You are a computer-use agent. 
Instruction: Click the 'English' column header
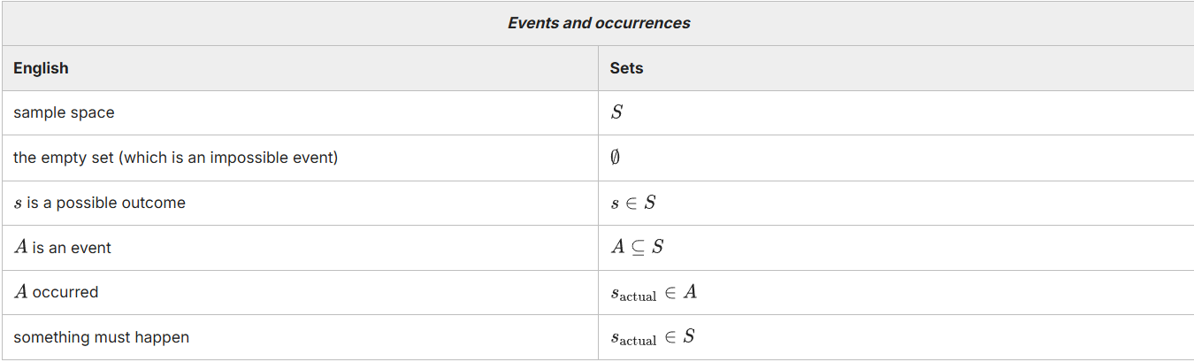click(x=41, y=68)
